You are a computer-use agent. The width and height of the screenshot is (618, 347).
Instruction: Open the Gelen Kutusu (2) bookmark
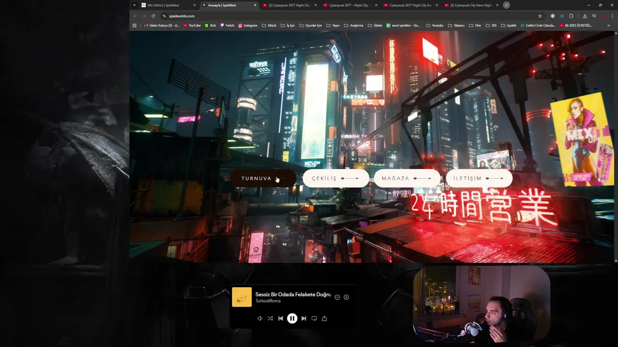(161, 26)
